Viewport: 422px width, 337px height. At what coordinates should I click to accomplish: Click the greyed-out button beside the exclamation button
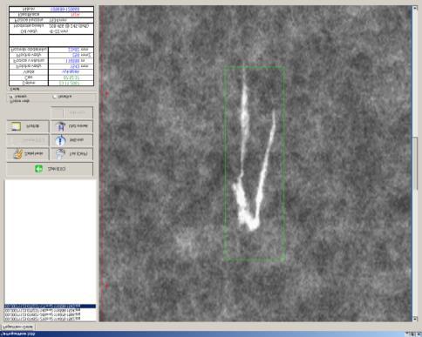pos(28,140)
